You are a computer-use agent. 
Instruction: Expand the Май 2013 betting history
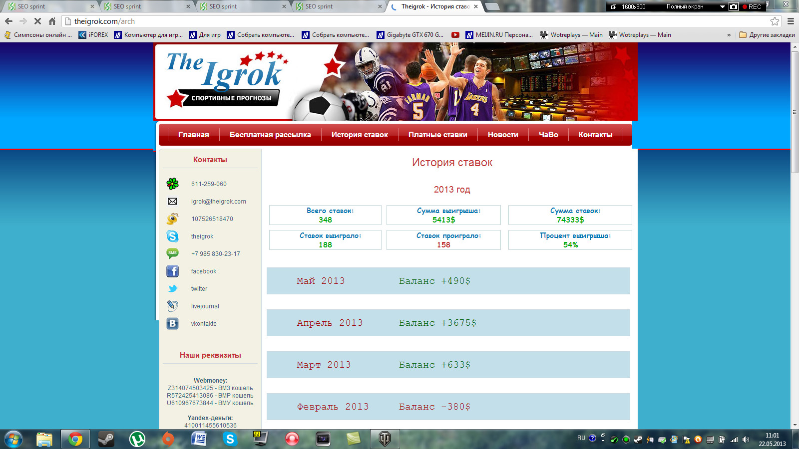tap(448, 281)
